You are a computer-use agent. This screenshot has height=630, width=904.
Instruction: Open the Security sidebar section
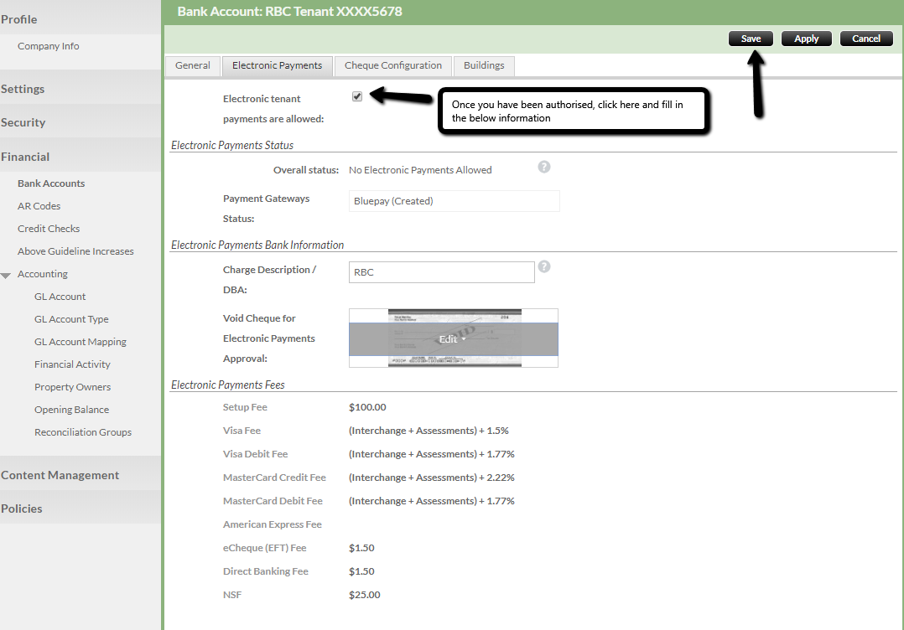[x=23, y=122]
